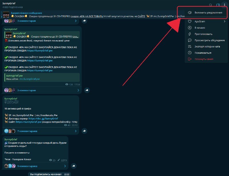Report the channel with Пожаловаться
This screenshot has width=229, height=176.
[206, 53]
